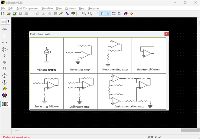Open the Options menu

(70, 8)
